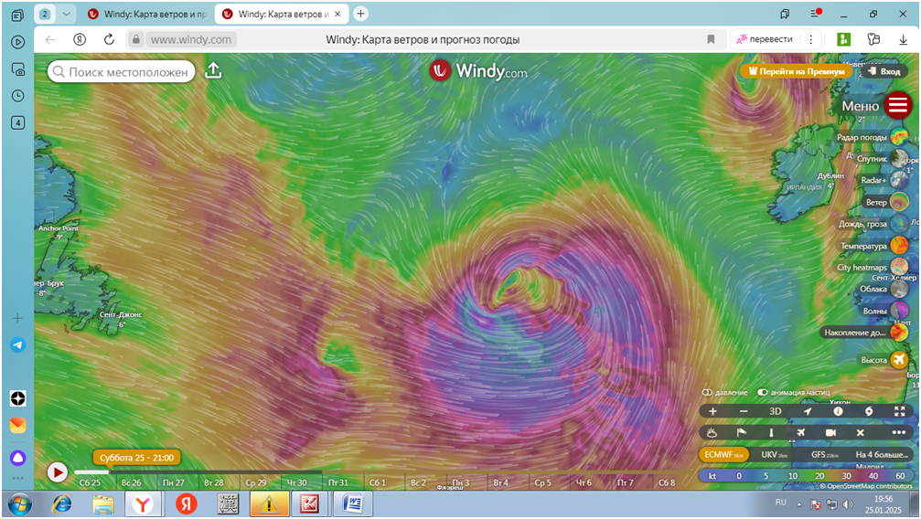The image size is (921, 519).
Task: Toggle анимация частиц particle animation
Action: click(x=763, y=392)
